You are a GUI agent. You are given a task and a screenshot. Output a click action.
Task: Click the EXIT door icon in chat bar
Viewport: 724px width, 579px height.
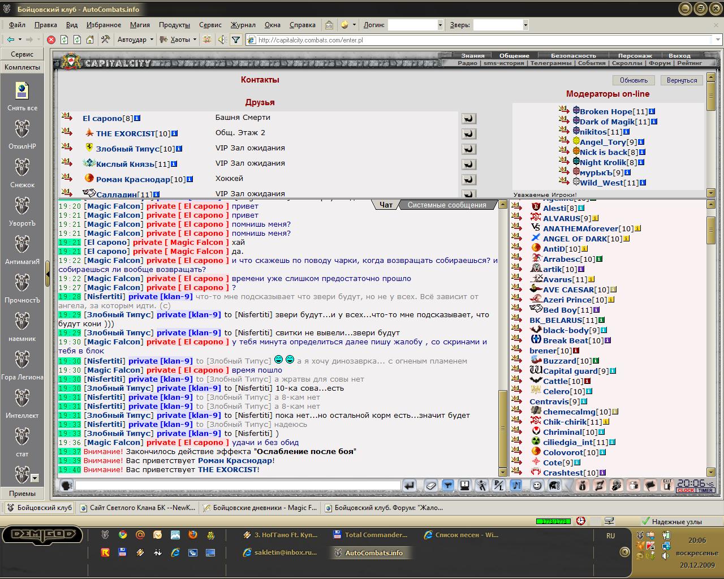point(667,485)
